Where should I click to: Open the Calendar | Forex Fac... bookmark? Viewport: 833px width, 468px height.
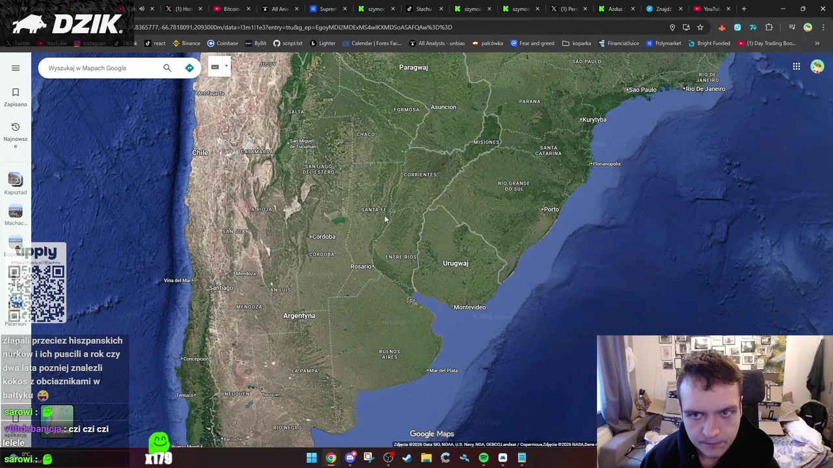[372, 44]
